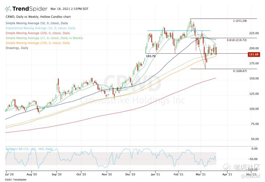
Task: Click the 0.00 Williams %R axis value
Action: [x=255, y=149]
